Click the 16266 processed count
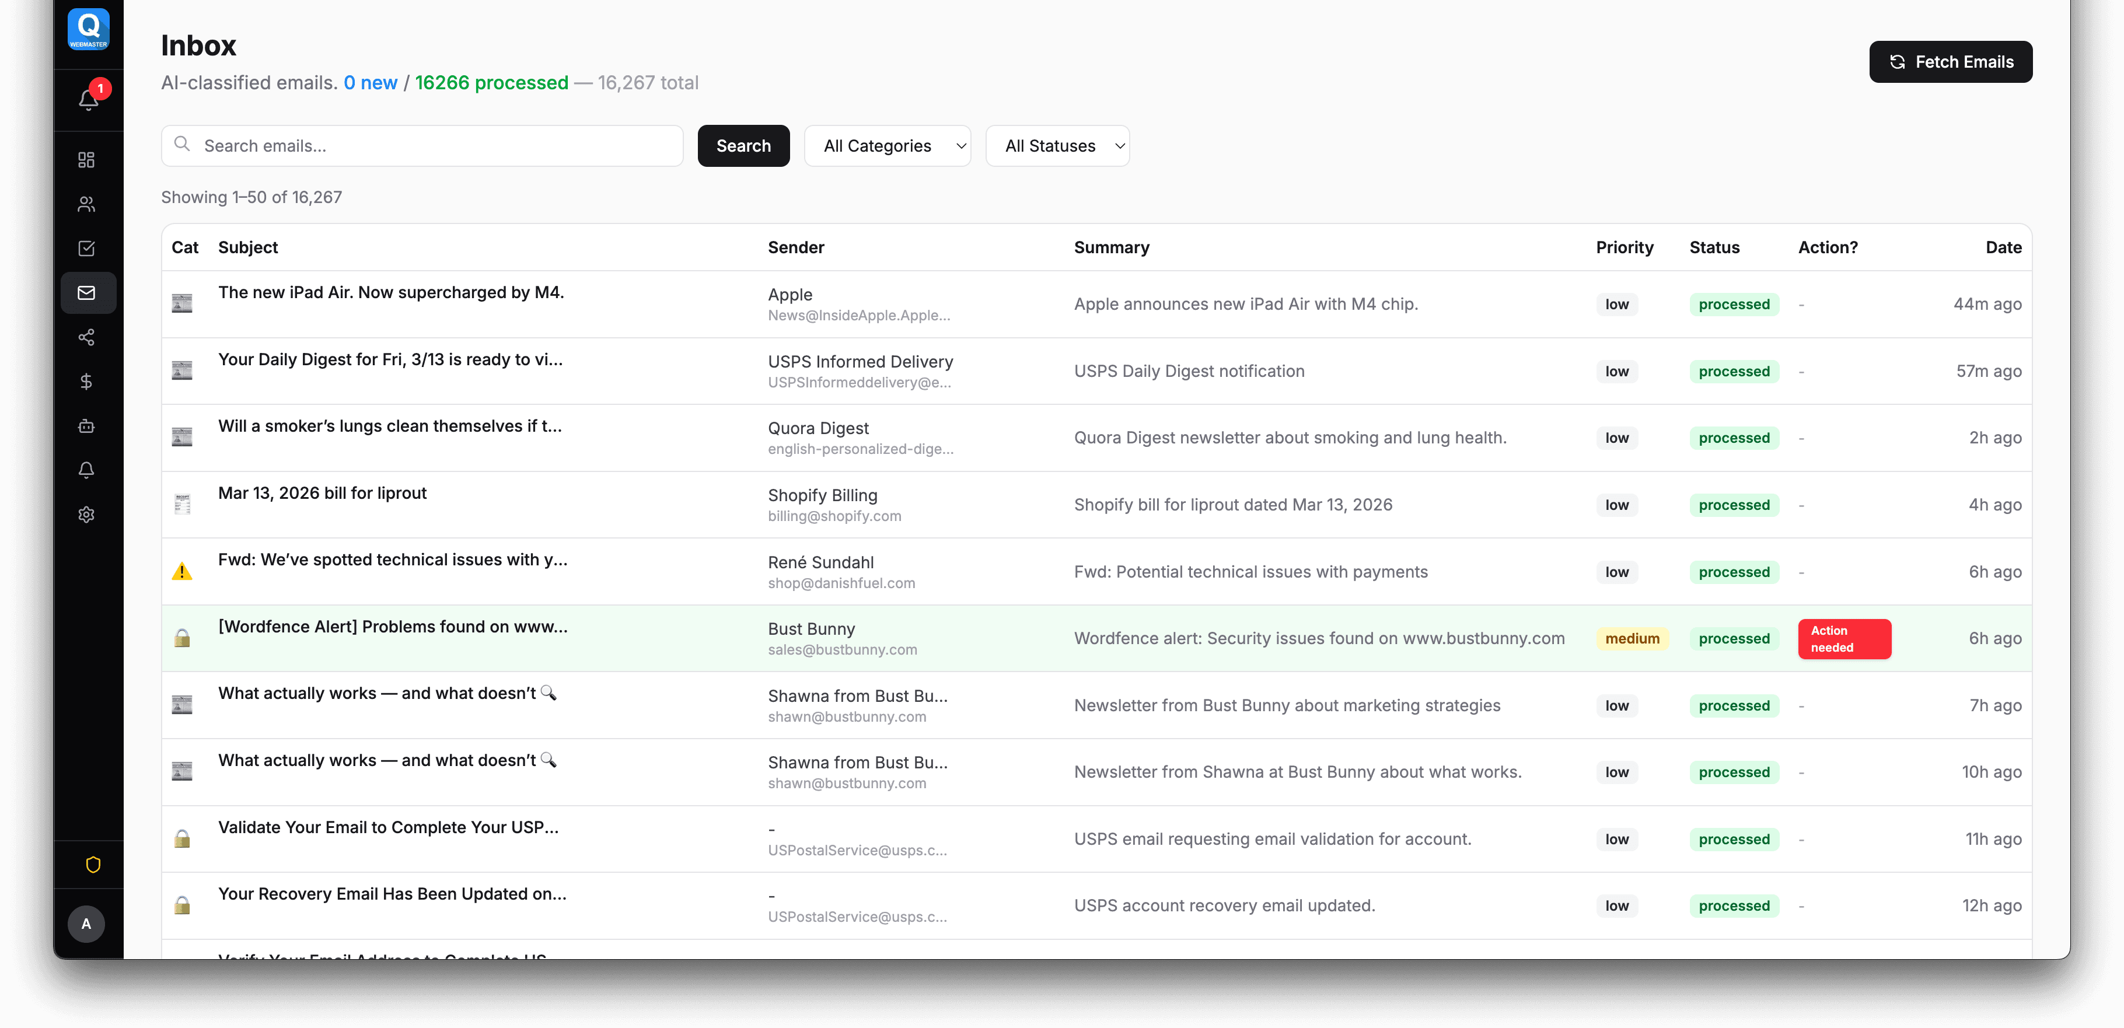This screenshot has height=1028, width=2124. click(491, 82)
